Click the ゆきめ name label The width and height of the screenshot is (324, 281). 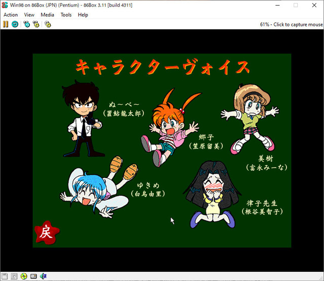pyautogui.click(x=148, y=185)
